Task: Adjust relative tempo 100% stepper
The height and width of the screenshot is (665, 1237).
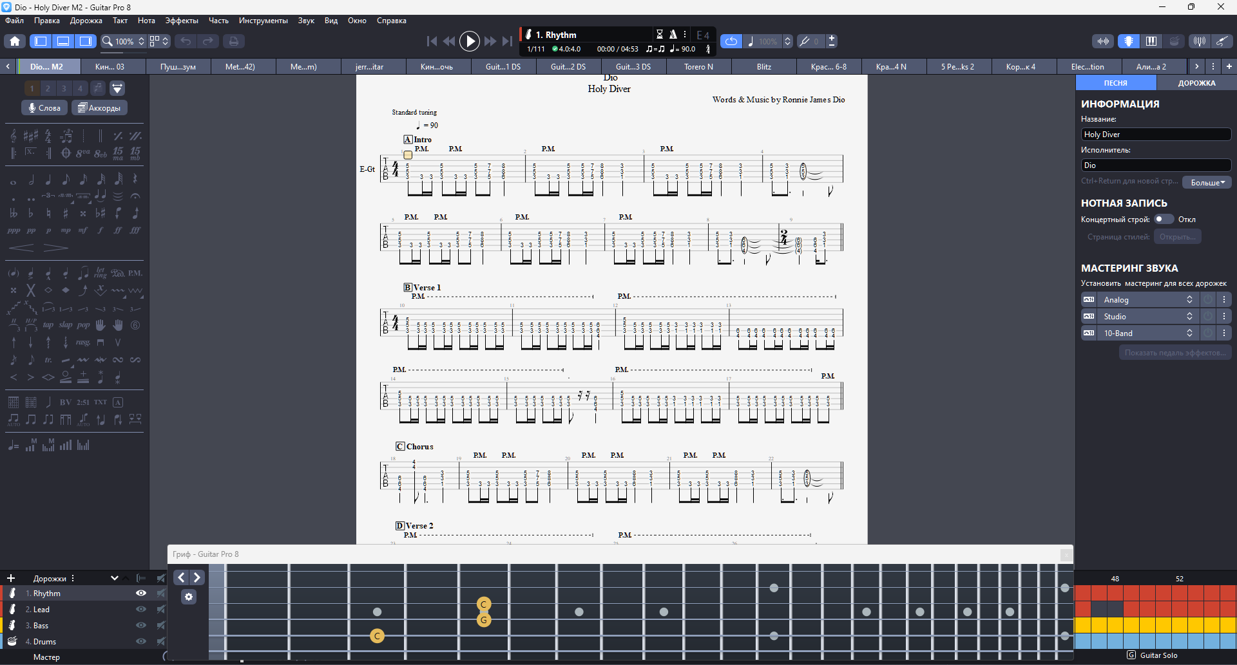Action: [787, 41]
